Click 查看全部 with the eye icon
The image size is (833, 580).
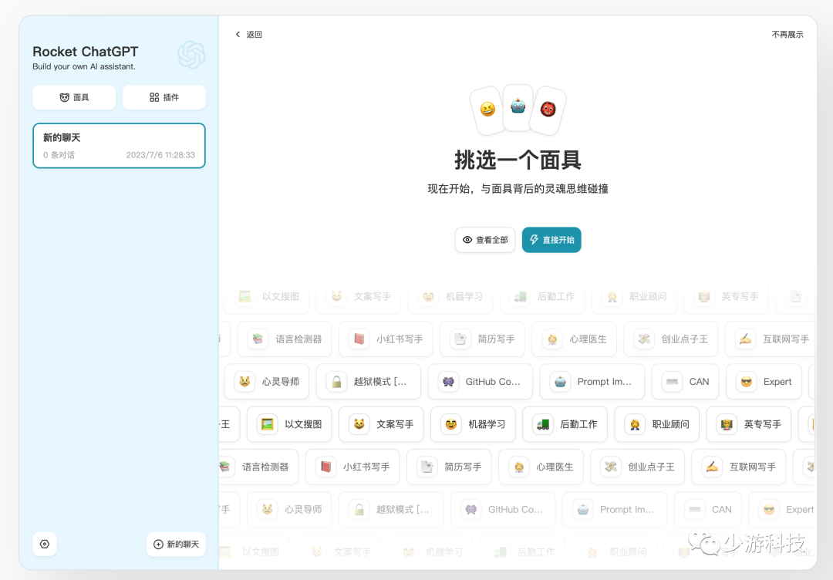[485, 240]
